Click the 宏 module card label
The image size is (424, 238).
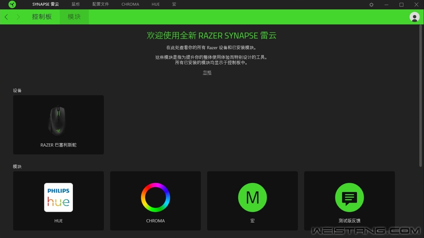(253, 221)
